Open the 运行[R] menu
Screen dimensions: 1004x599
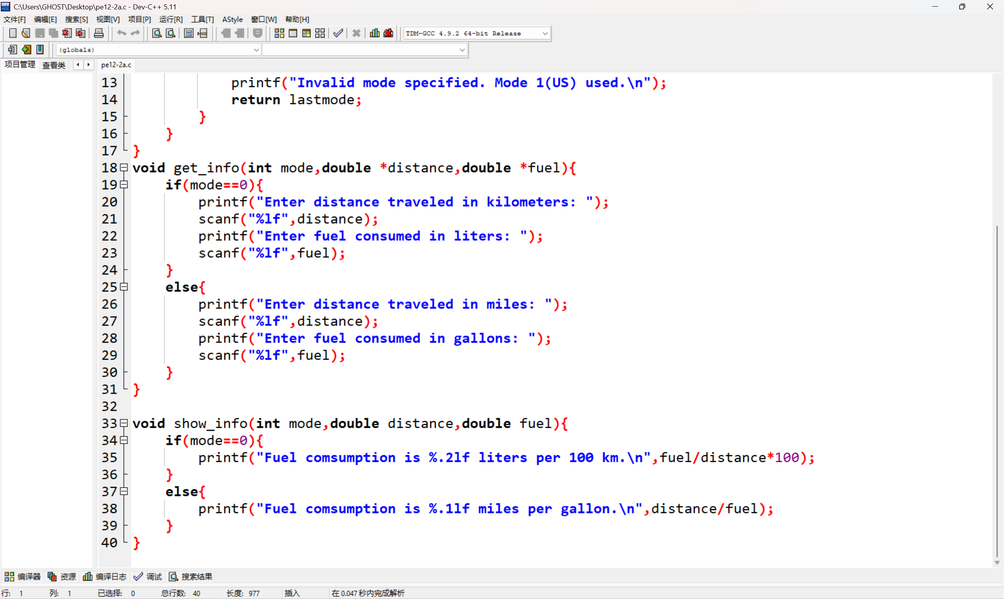pyautogui.click(x=171, y=19)
